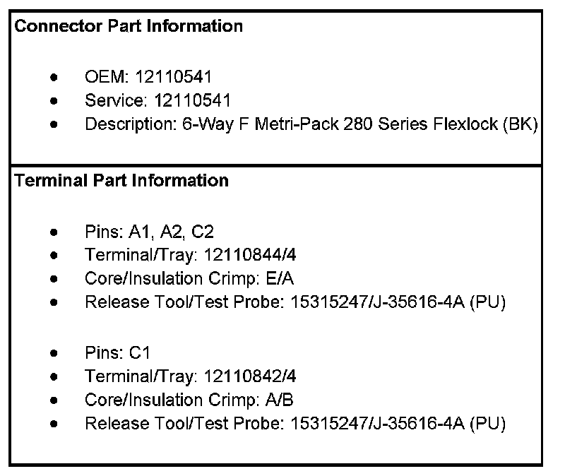Click the bullet beside the OEM entry
Viewport: 565px width, 476px height.
click(54, 77)
